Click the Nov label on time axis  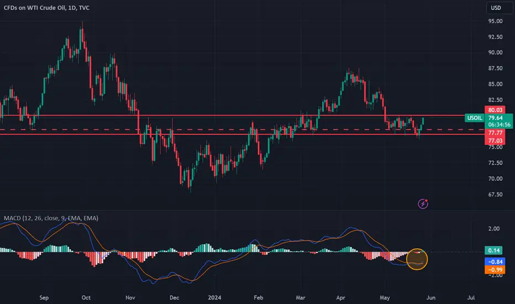point(130,297)
